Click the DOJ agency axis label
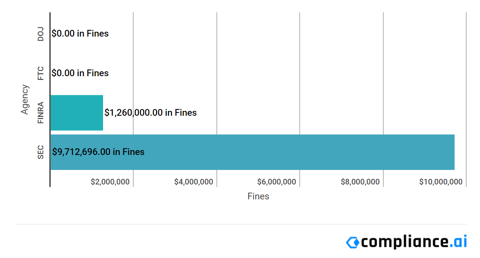This screenshot has height=258, width=480. pos(41,34)
